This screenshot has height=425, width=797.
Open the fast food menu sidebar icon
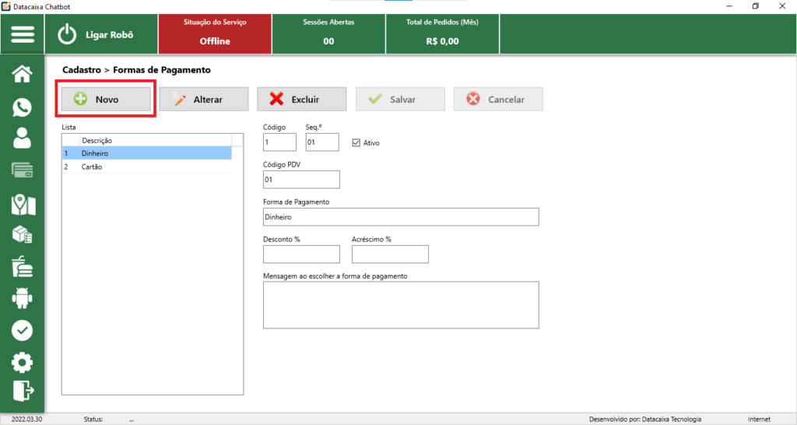click(x=23, y=266)
